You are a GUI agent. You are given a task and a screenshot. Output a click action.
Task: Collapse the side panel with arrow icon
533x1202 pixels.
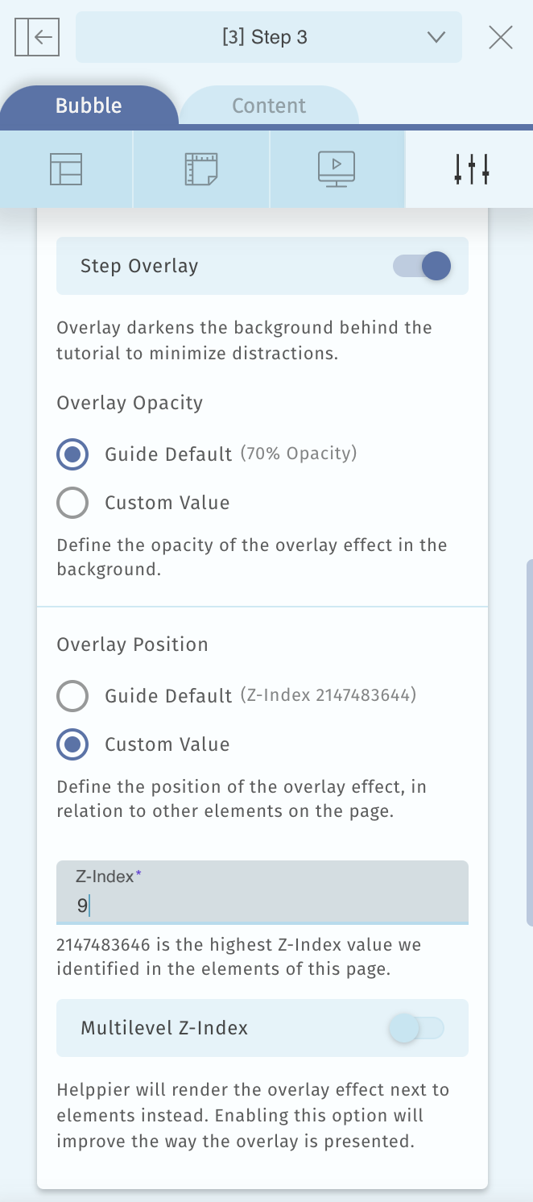point(37,37)
